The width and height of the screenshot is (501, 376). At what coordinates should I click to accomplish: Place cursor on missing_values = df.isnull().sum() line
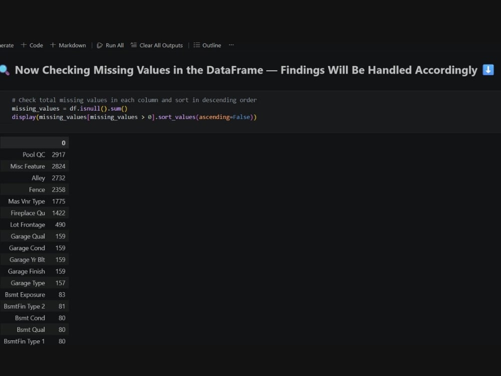[70, 108]
